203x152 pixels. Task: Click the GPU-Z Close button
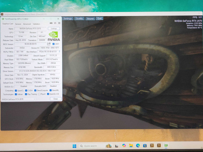tap(56, 99)
